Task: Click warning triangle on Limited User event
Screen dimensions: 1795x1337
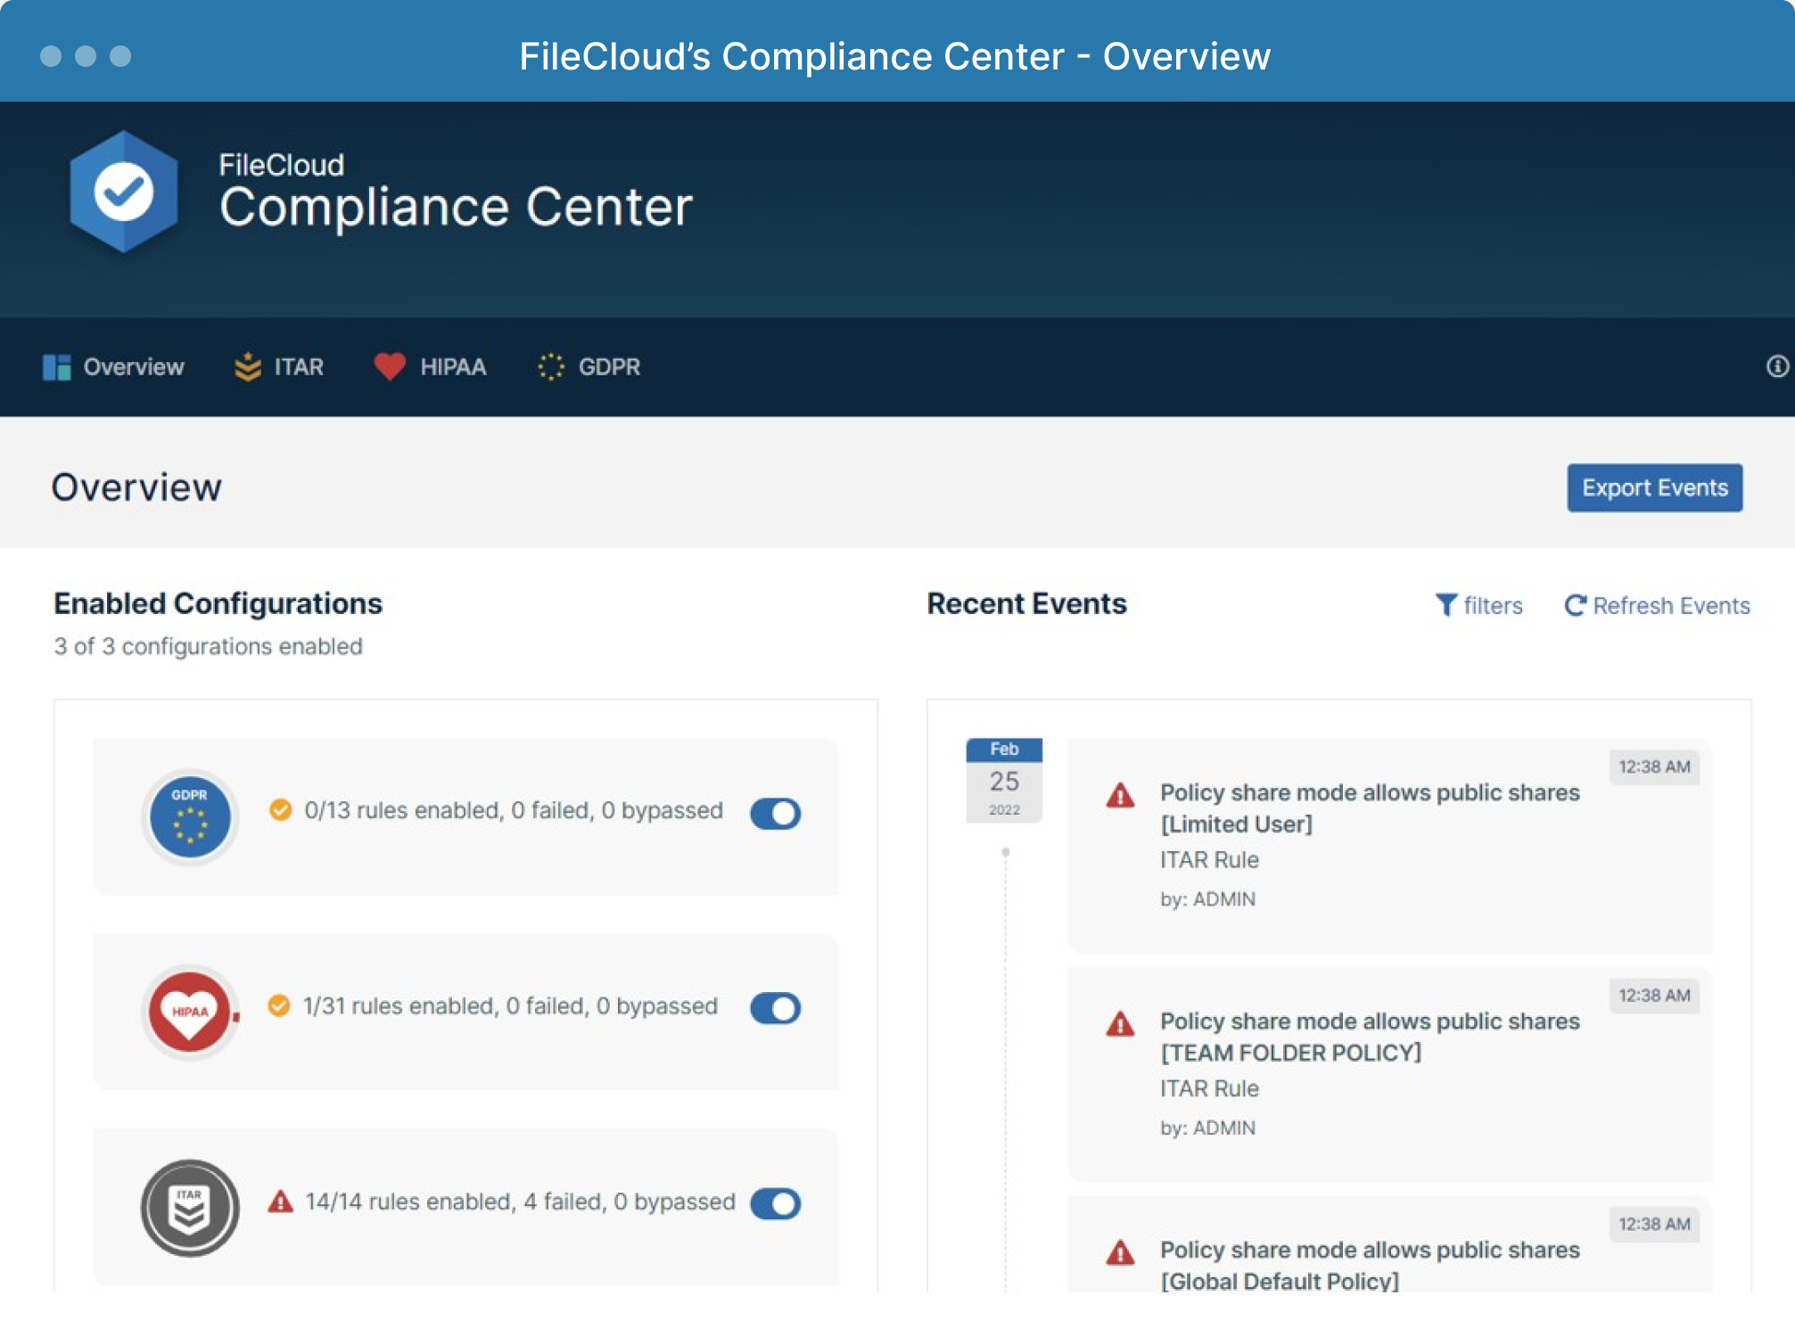Action: click(x=1120, y=794)
